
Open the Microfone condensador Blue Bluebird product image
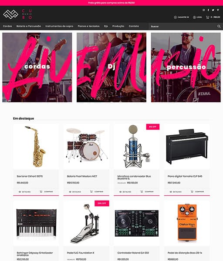(x=136, y=147)
